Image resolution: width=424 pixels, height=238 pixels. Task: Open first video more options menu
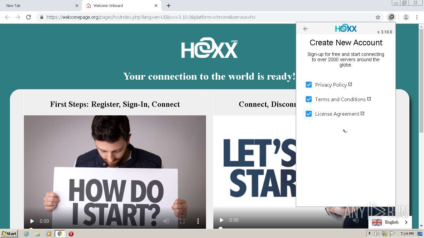pyautogui.click(x=198, y=221)
